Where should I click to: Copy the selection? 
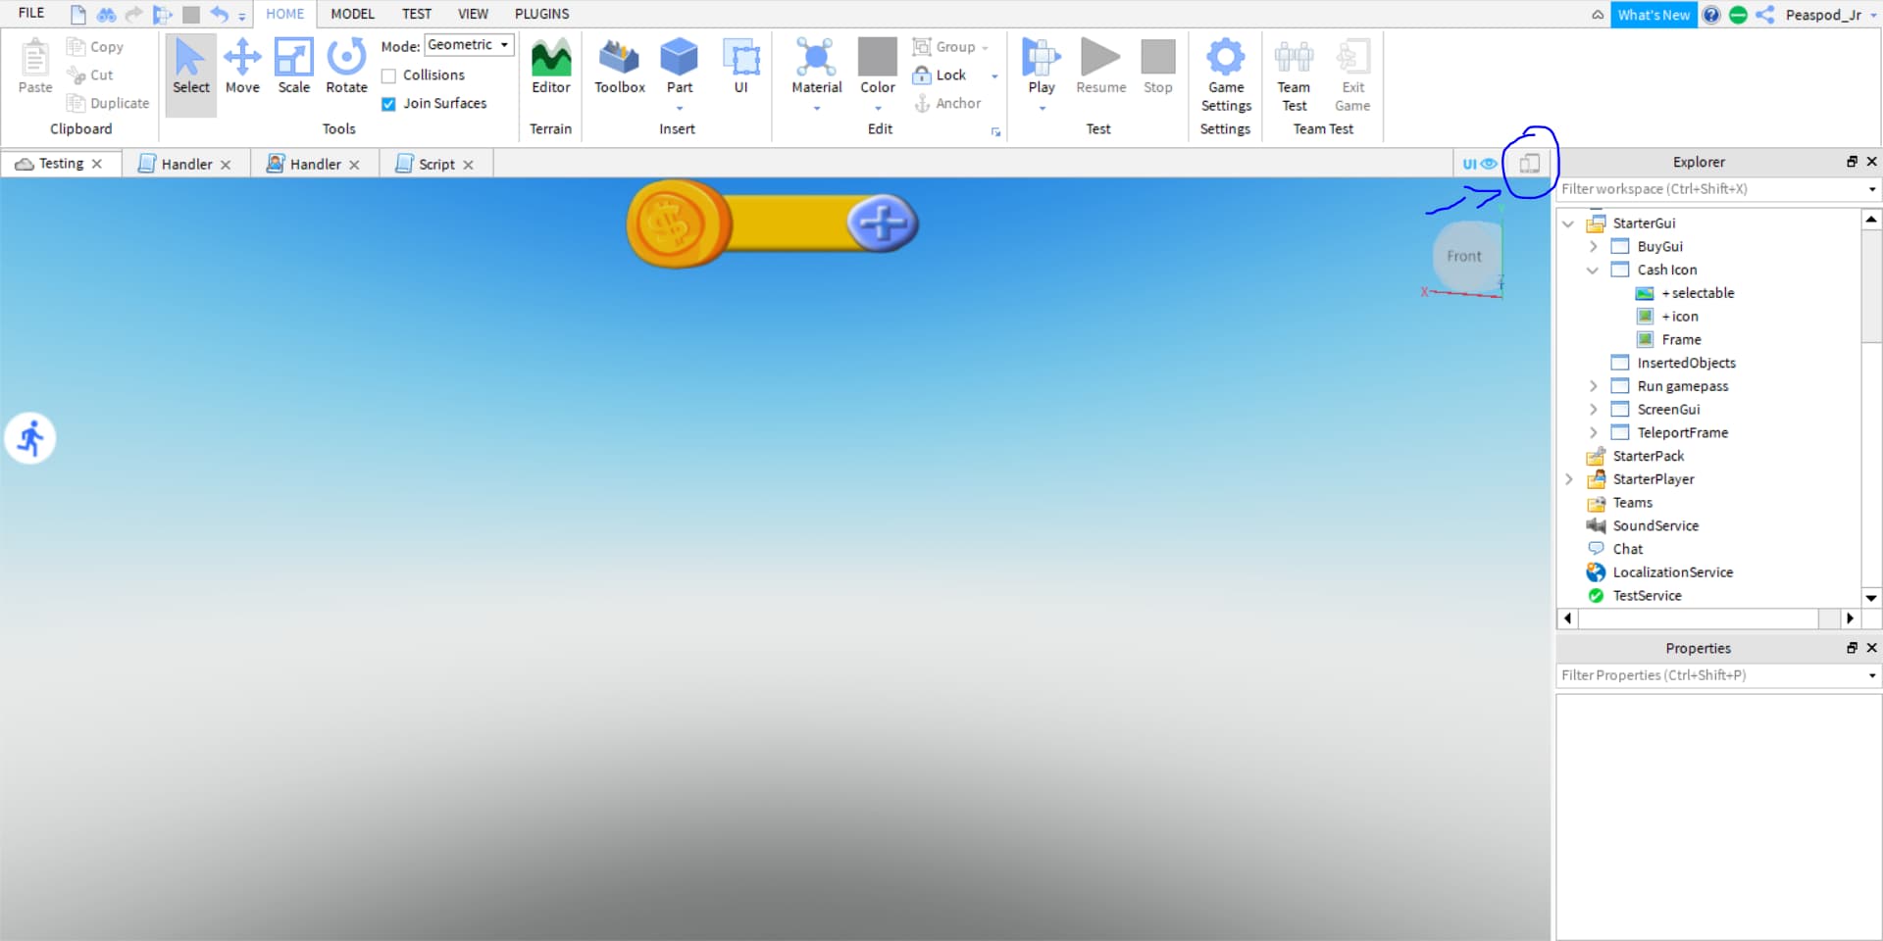95,47
